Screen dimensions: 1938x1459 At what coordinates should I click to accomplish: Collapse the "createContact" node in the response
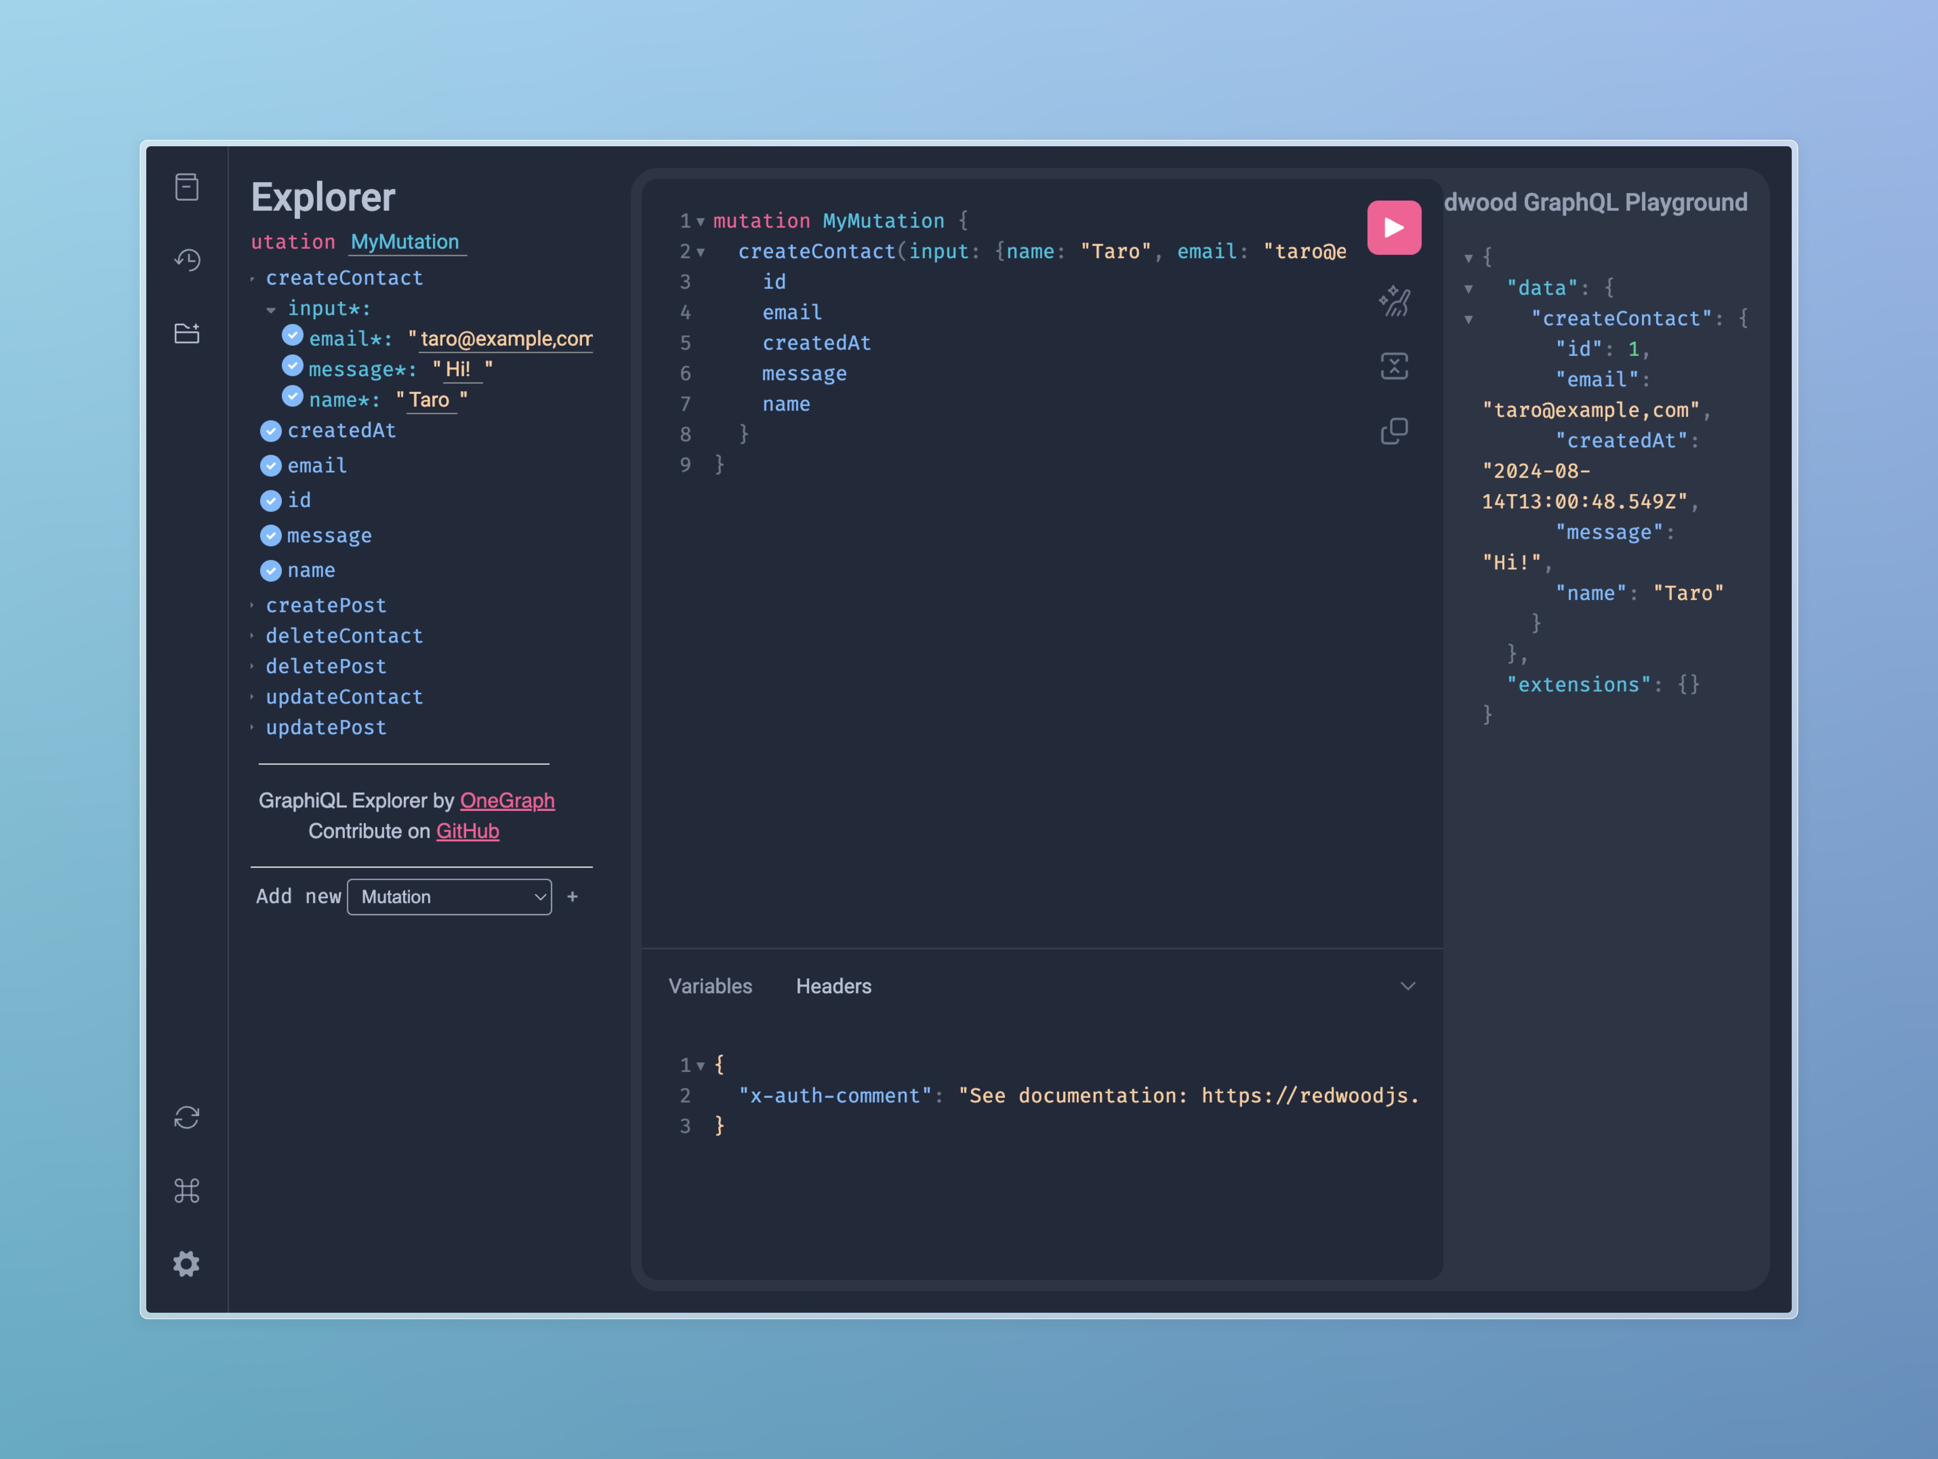(x=1468, y=320)
